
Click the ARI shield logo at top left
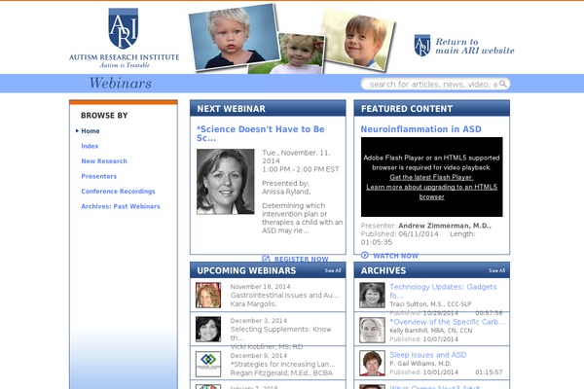pos(124,28)
